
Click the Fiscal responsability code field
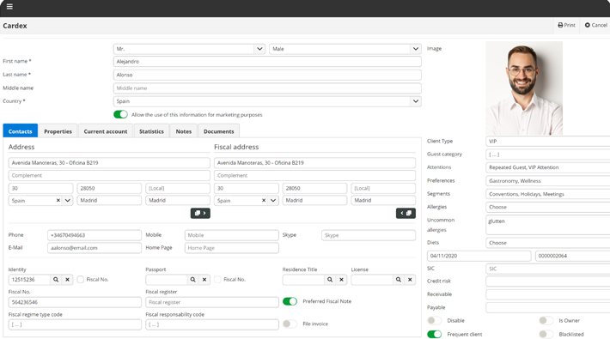coord(212,324)
